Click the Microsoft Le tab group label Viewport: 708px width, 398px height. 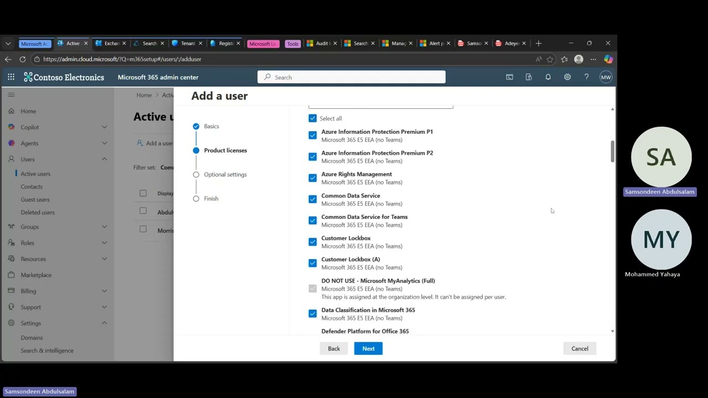pyautogui.click(x=263, y=44)
